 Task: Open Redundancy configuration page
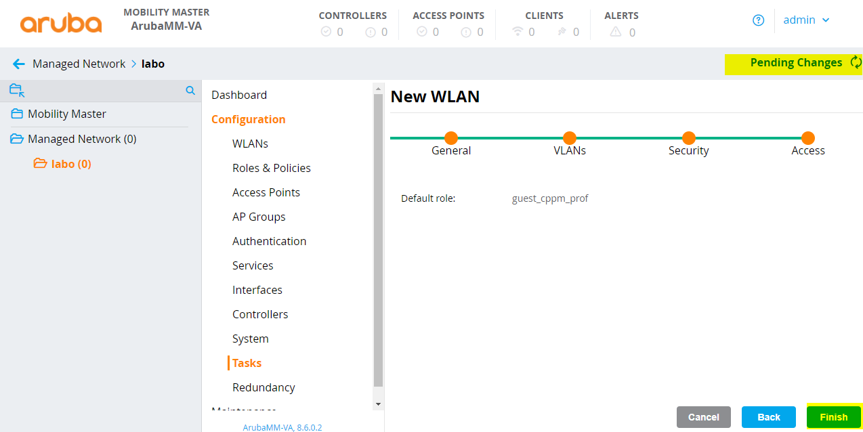click(x=264, y=387)
